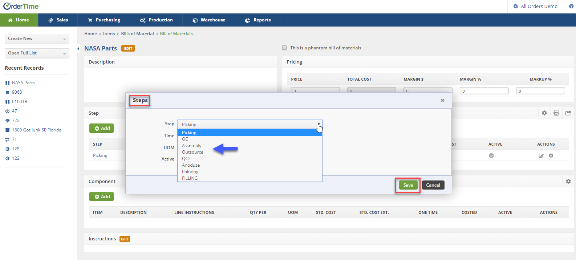The height and width of the screenshot is (260, 576).
Task: Cancel the Steps dialog
Action: [x=433, y=185]
